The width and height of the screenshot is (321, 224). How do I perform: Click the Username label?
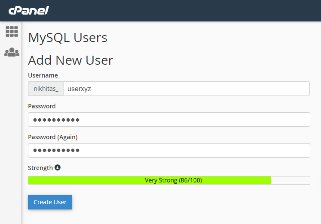[43, 75]
